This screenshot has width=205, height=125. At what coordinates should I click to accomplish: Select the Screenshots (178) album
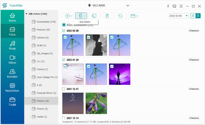(44, 22)
